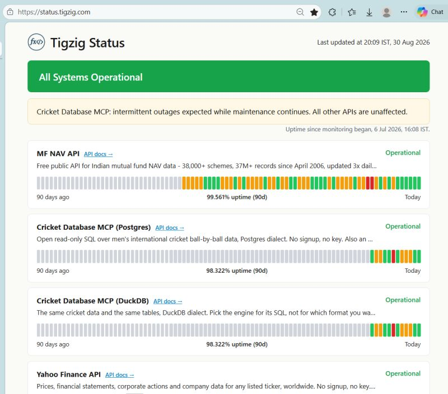Click the All Systems Operational banner
This screenshot has width=448, height=394.
[x=228, y=77]
